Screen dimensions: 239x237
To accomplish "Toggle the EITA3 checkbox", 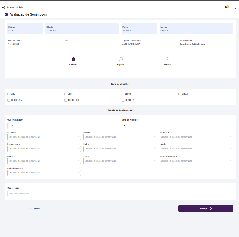I will tap(123, 94).
